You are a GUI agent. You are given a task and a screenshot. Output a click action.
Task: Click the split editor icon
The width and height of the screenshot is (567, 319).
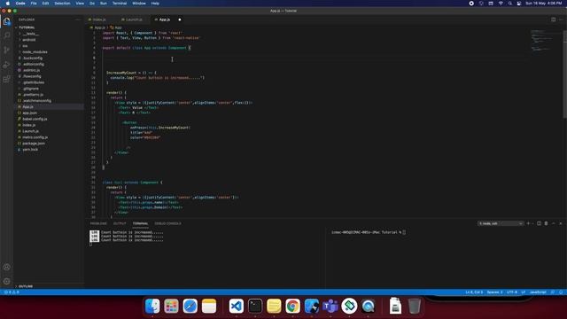click(553, 19)
